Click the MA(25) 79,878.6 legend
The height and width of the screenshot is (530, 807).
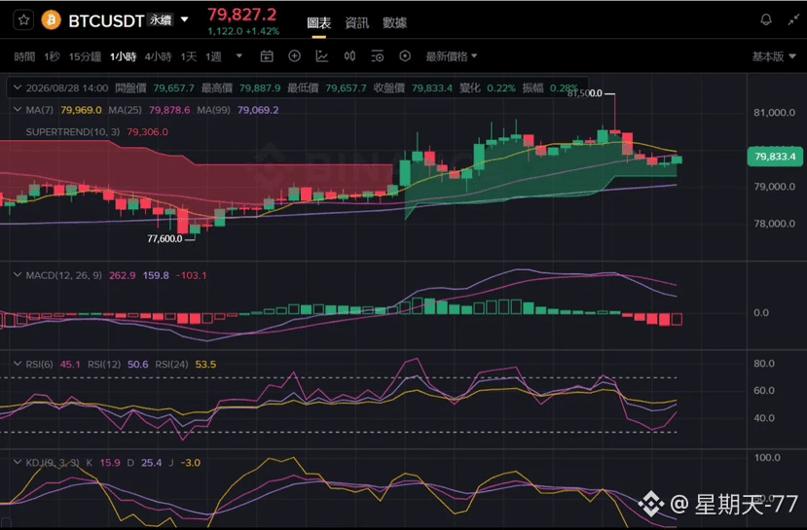pos(149,110)
